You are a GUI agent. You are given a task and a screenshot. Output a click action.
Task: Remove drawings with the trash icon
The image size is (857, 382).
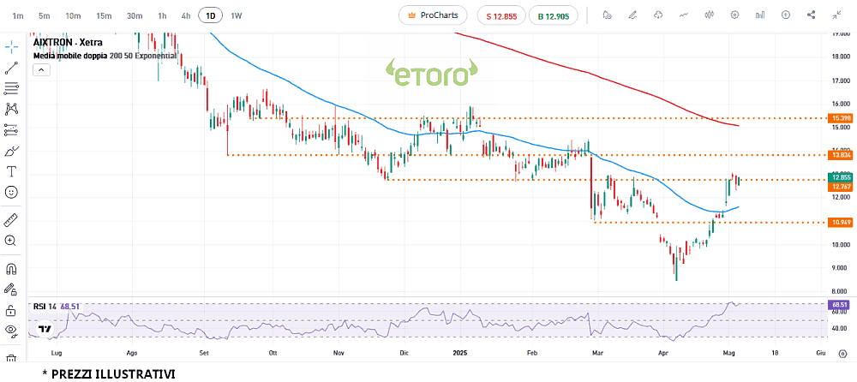click(11, 358)
